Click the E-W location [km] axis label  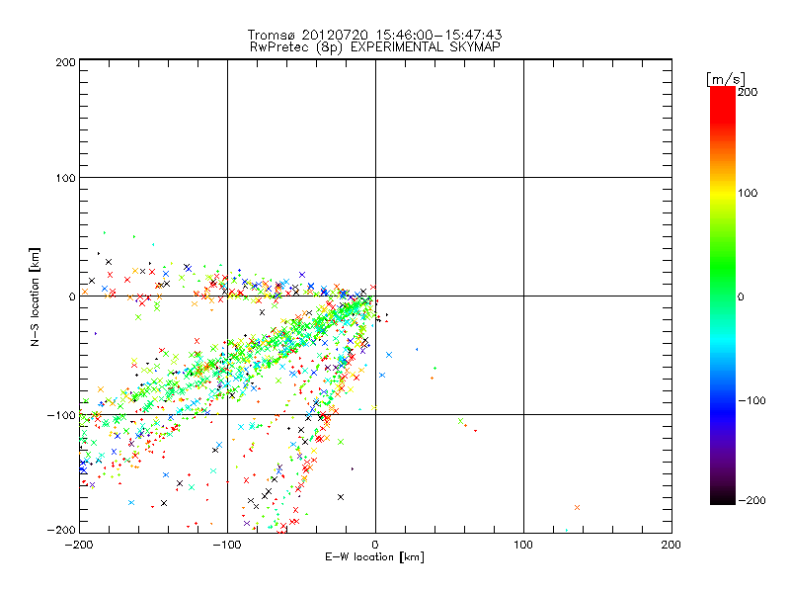pos(375,557)
